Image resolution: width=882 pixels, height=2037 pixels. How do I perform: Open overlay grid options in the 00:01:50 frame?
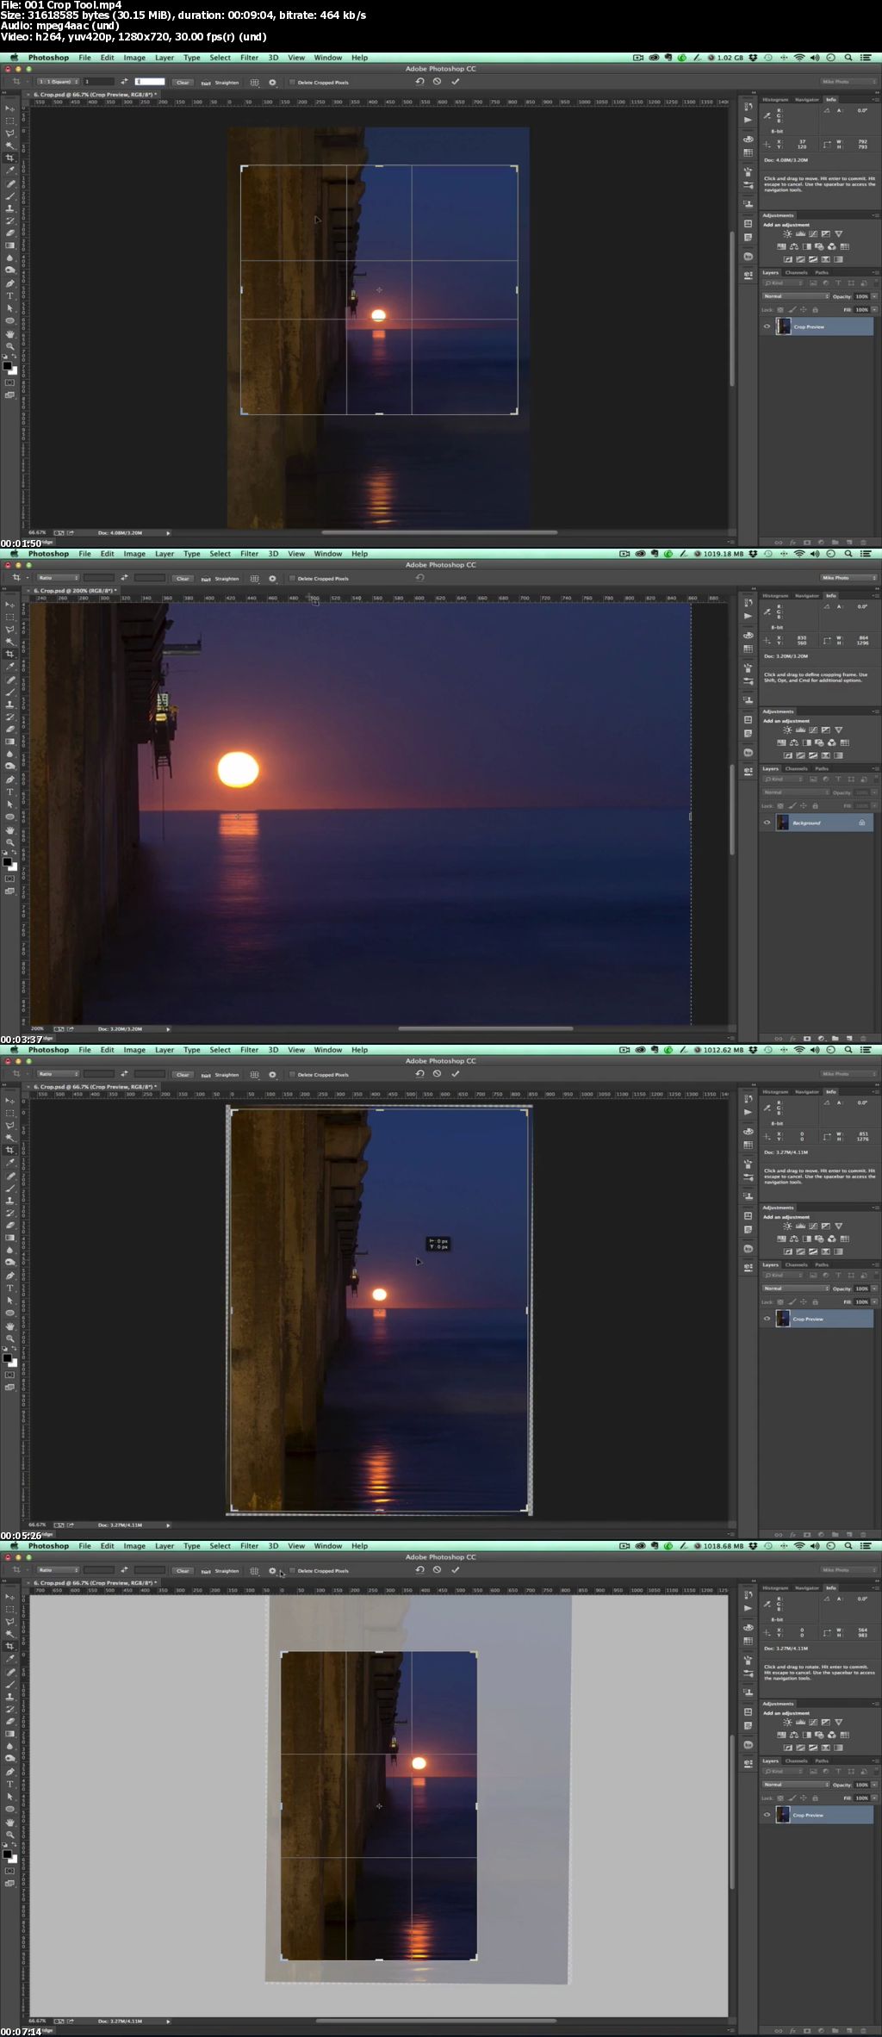[254, 83]
